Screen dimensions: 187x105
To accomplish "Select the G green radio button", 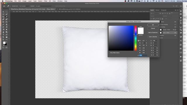I will tap(138, 50).
